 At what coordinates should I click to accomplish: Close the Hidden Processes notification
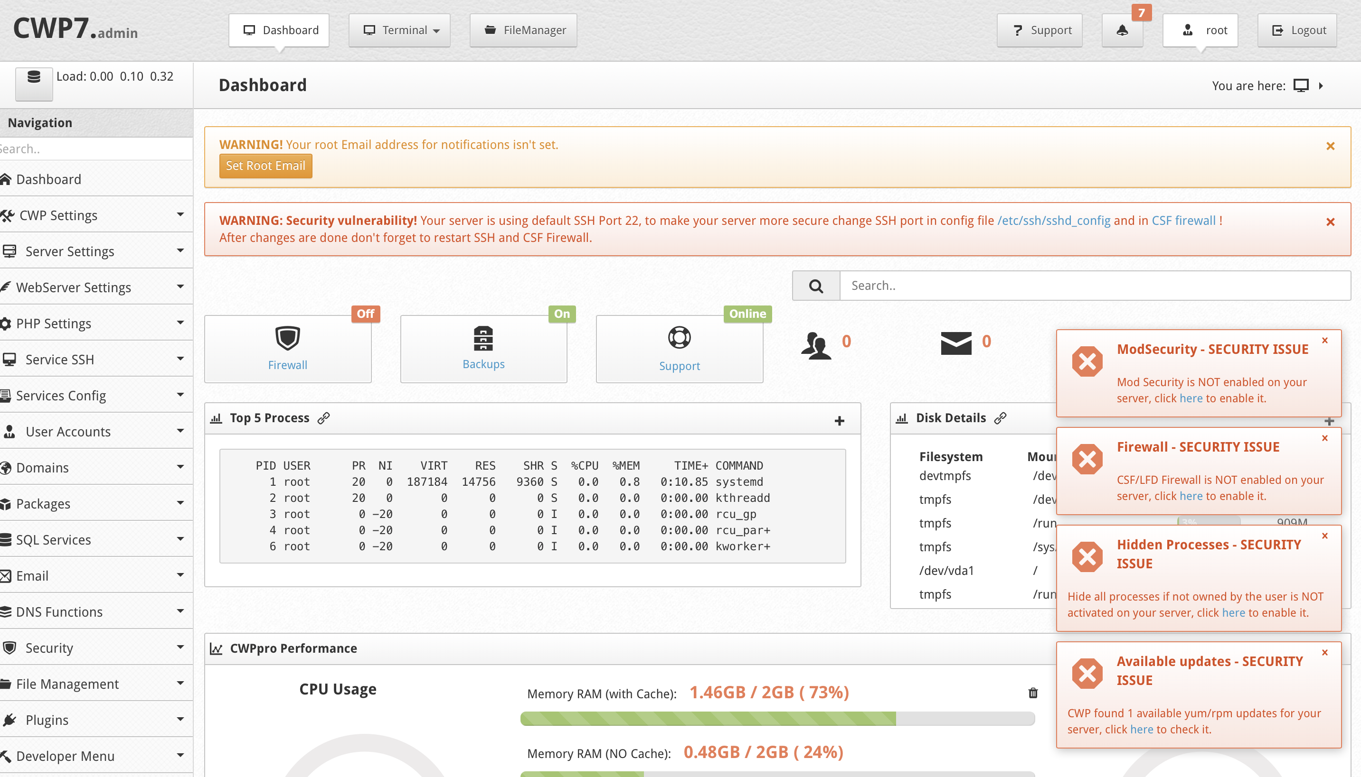(1325, 536)
